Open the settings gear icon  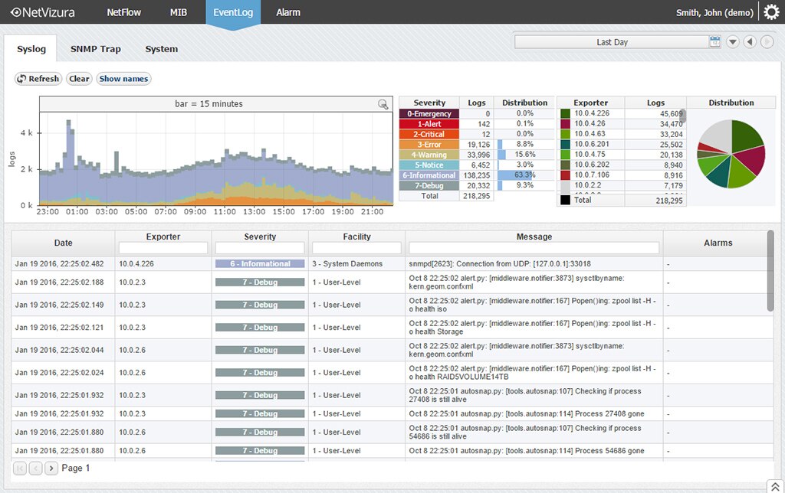pyautogui.click(x=771, y=12)
